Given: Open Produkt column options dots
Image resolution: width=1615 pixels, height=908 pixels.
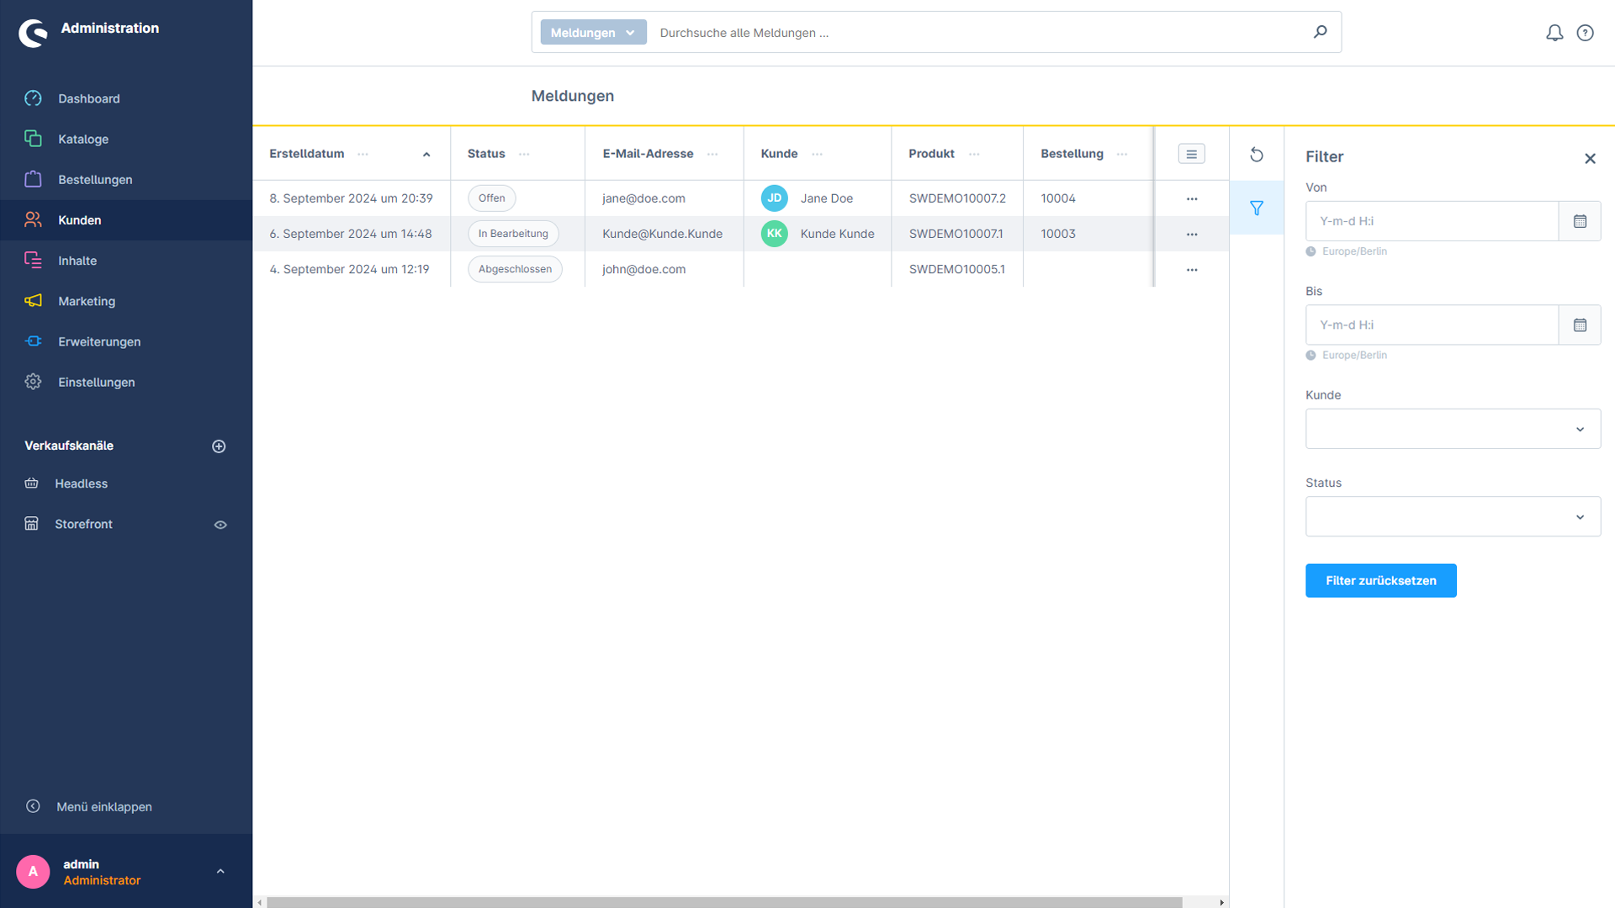Looking at the screenshot, I should point(974,154).
